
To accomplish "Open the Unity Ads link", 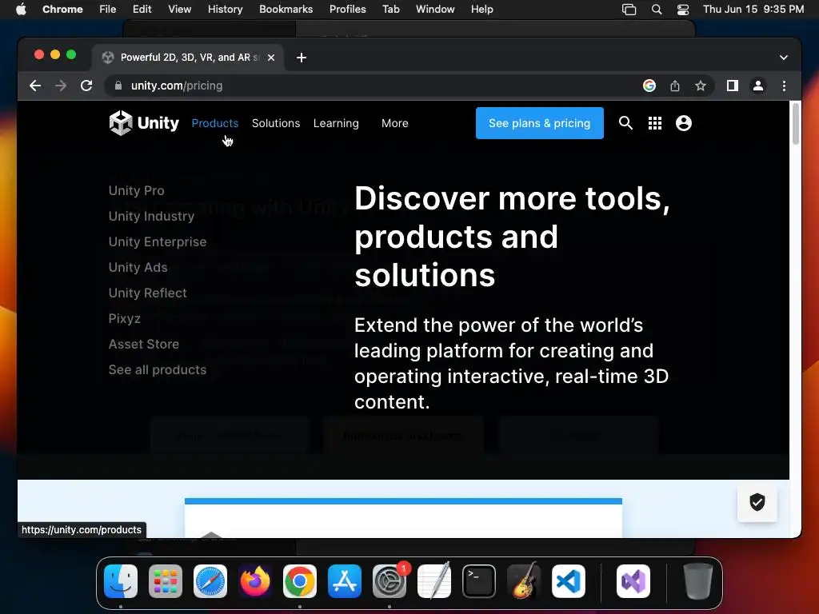I will pyautogui.click(x=138, y=267).
